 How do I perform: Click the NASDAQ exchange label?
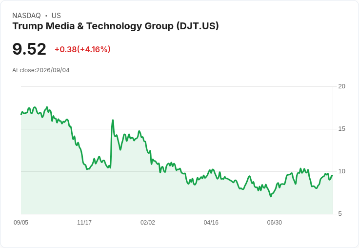(26, 16)
